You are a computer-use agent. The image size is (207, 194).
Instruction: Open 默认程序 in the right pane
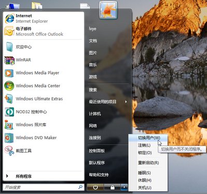(96, 162)
